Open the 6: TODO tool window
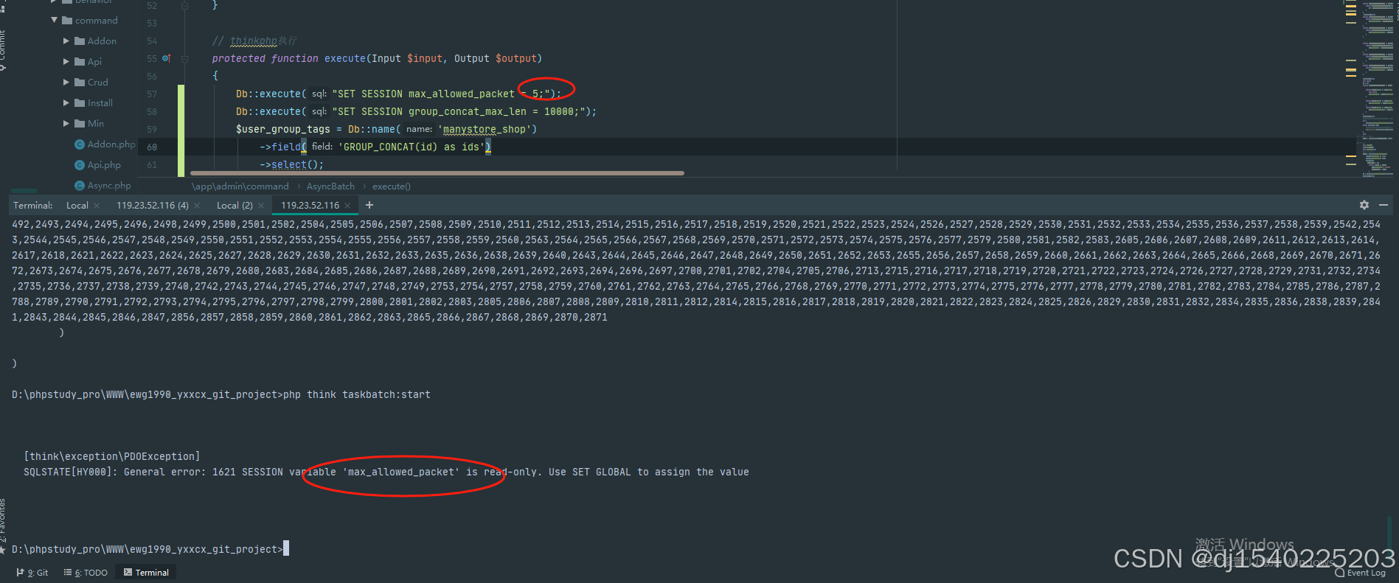This screenshot has width=1399, height=583. [x=86, y=573]
